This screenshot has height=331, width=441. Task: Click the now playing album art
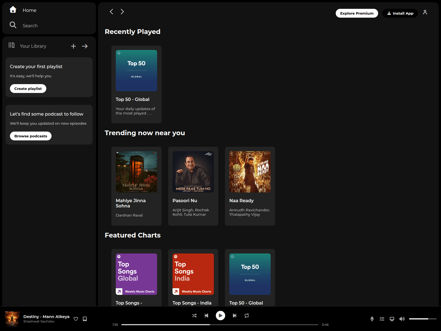point(12,319)
